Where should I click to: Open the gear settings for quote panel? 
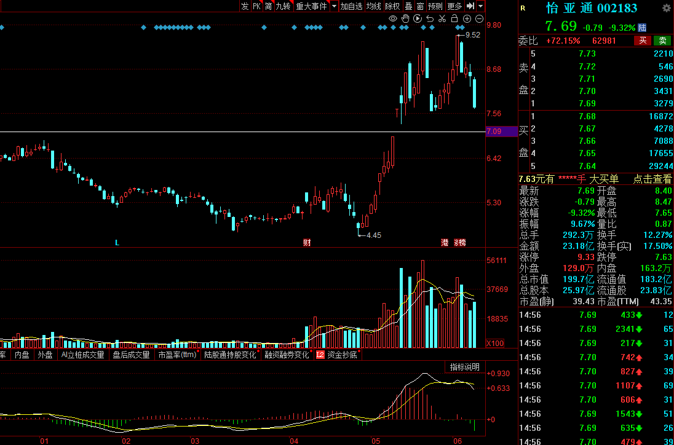pos(666,8)
